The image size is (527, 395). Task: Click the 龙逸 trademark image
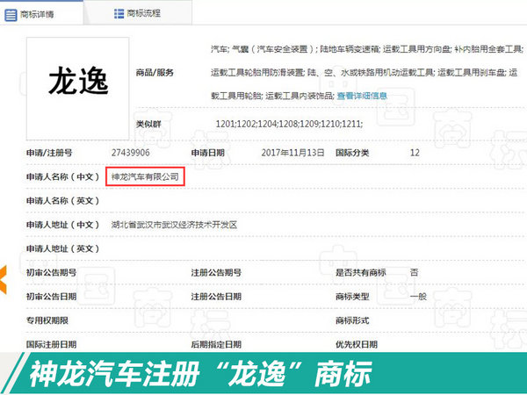point(77,89)
